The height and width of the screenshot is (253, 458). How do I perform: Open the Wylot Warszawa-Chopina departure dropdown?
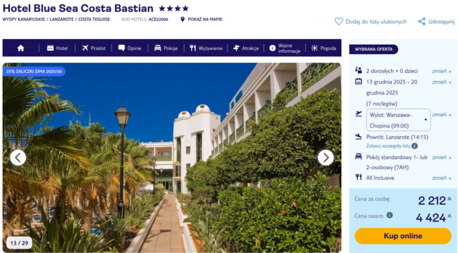pyautogui.click(x=398, y=120)
